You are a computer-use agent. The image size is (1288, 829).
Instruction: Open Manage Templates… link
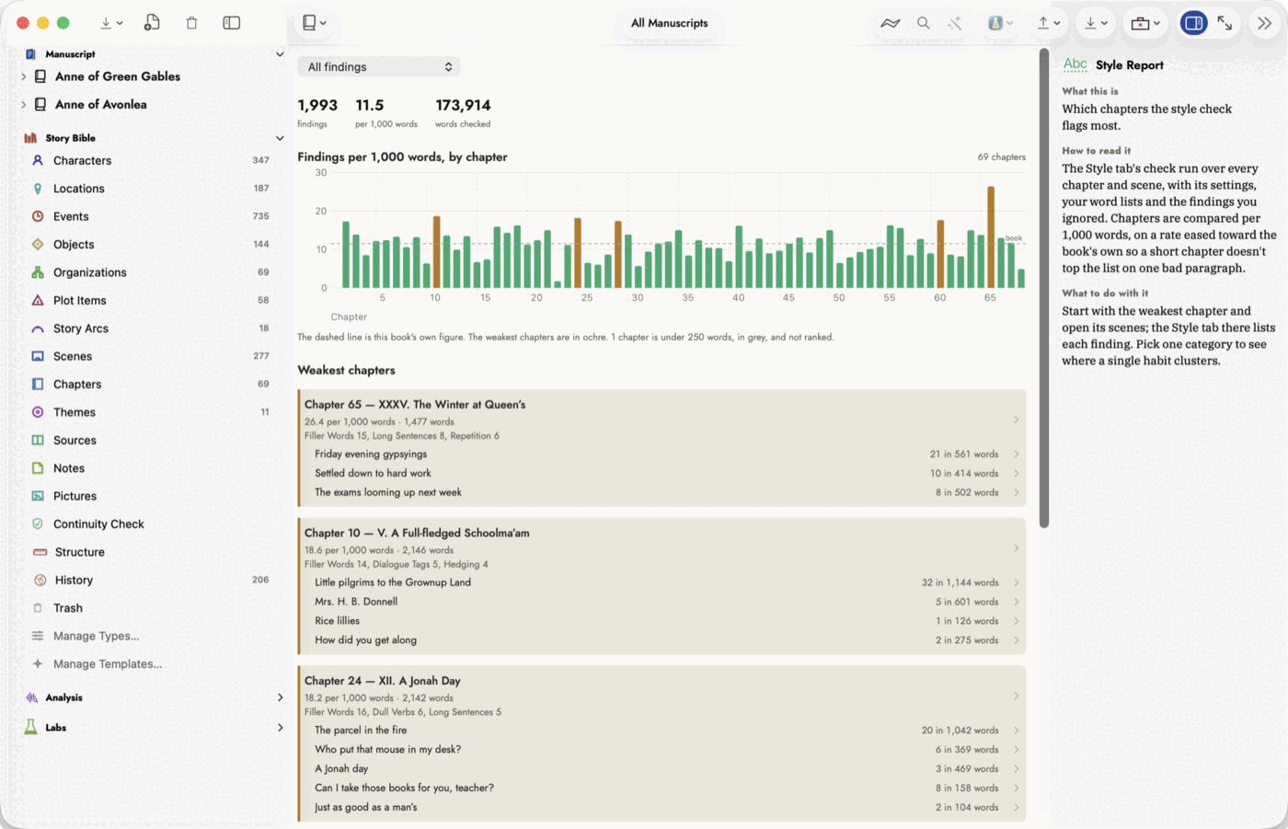coord(108,663)
